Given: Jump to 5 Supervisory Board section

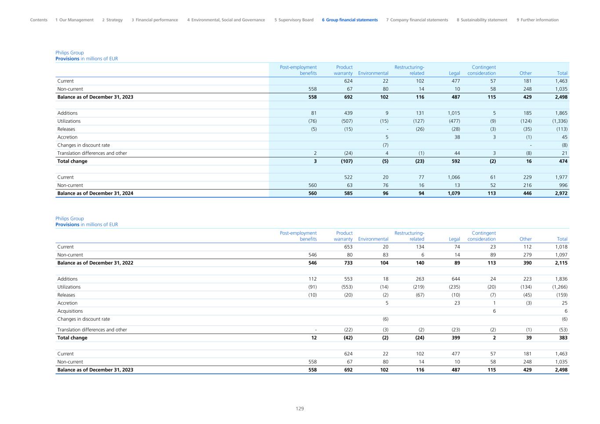Looking at the screenshot, I should tap(294, 20).
